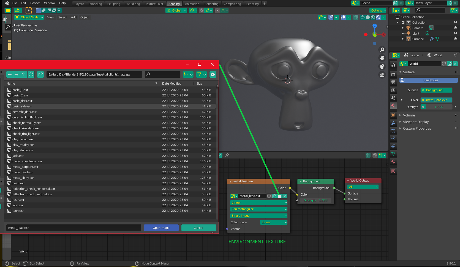Switch to material preview shading
The width and height of the screenshot is (460, 267).
(x=373, y=17)
